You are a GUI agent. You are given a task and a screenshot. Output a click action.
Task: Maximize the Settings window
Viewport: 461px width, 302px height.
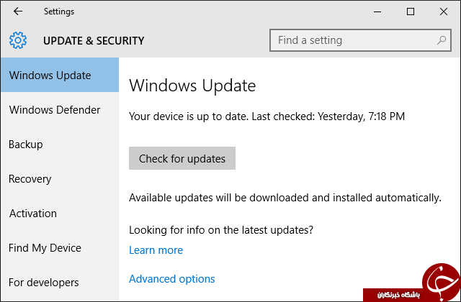pyautogui.click(x=411, y=12)
